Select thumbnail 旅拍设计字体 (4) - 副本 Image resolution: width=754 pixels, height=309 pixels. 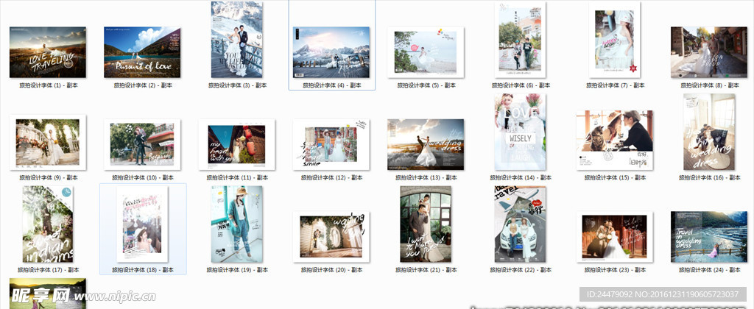point(331,52)
